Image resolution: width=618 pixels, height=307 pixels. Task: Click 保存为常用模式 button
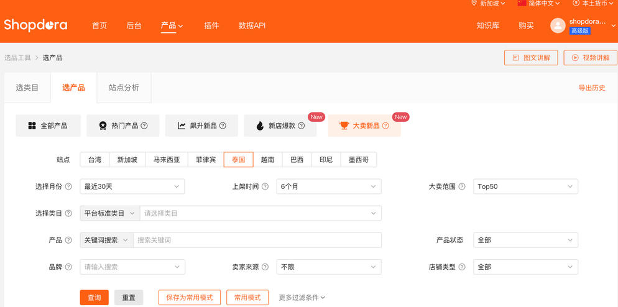tap(190, 298)
